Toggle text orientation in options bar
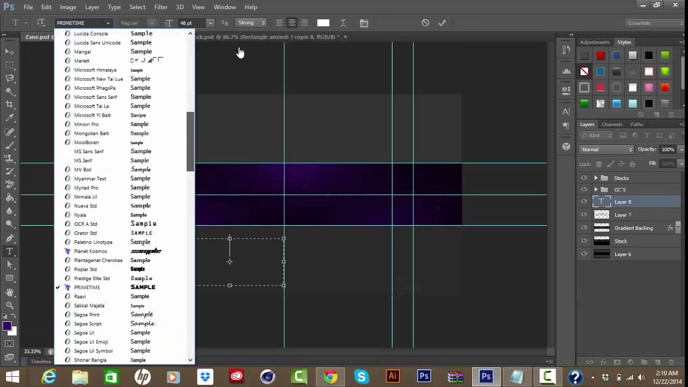This screenshot has width=688, height=387. 41,23
